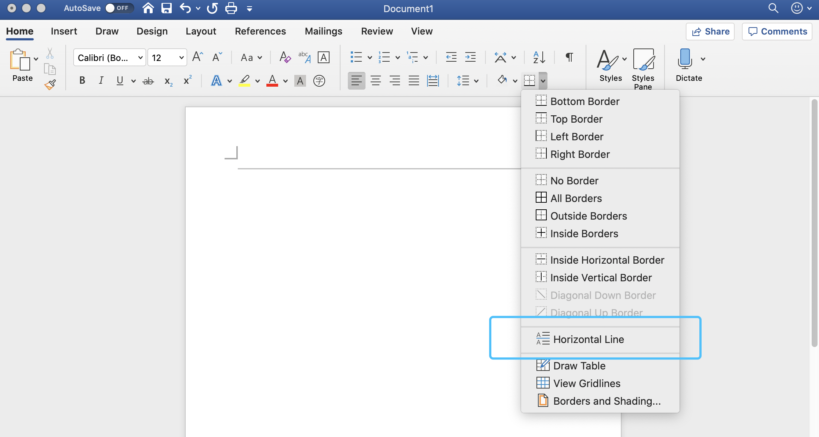Toggle Bold formatting
Viewport: 819px width, 437px height.
point(82,80)
